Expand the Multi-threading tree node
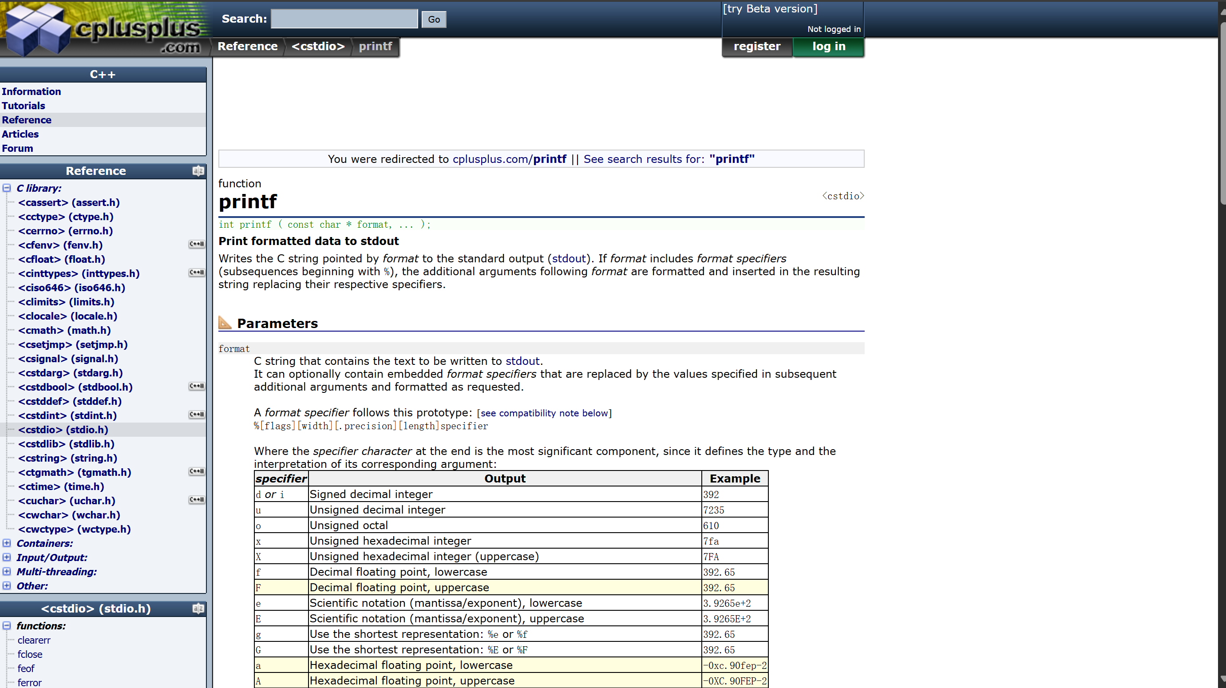This screenshot has width=1226, height=688. point(7,571)
